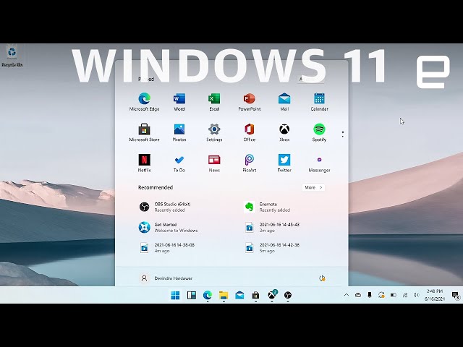Image resolution: width=463 pixels, height=347 pixels.
Task: Launch PowerPoint from pinned apps
Action: 249,102
